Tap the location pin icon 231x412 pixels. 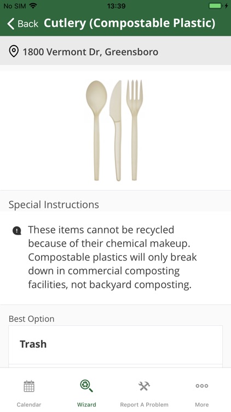[x=14, y=51]
